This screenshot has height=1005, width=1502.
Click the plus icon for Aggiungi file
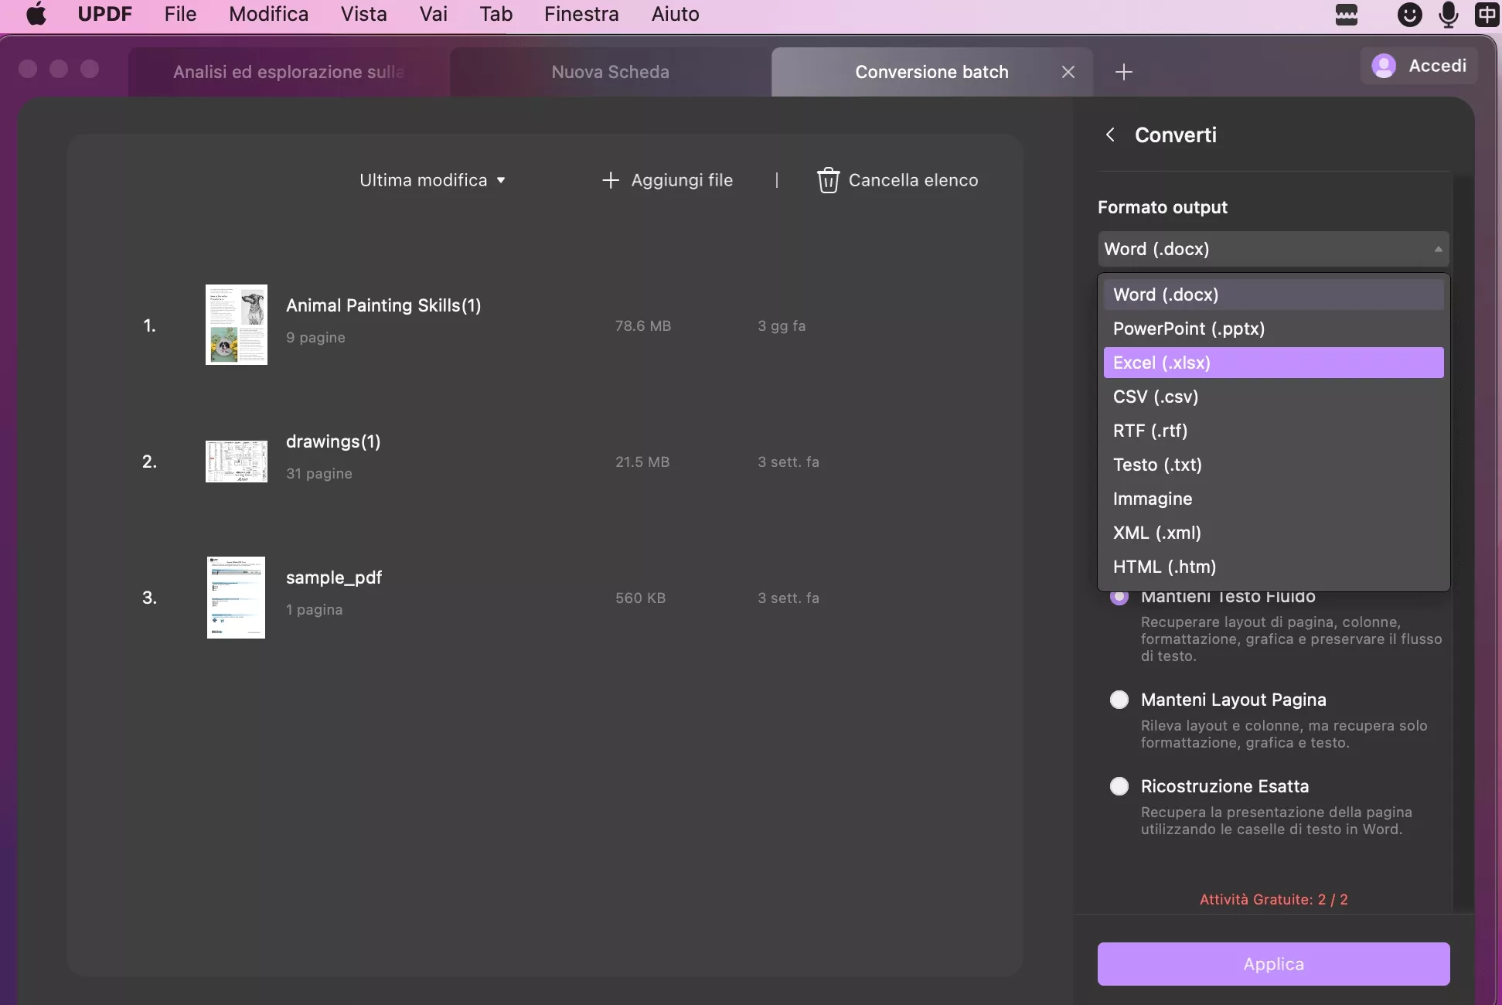coord(611,180)
